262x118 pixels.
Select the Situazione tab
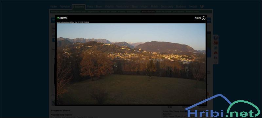pos(79,7)
